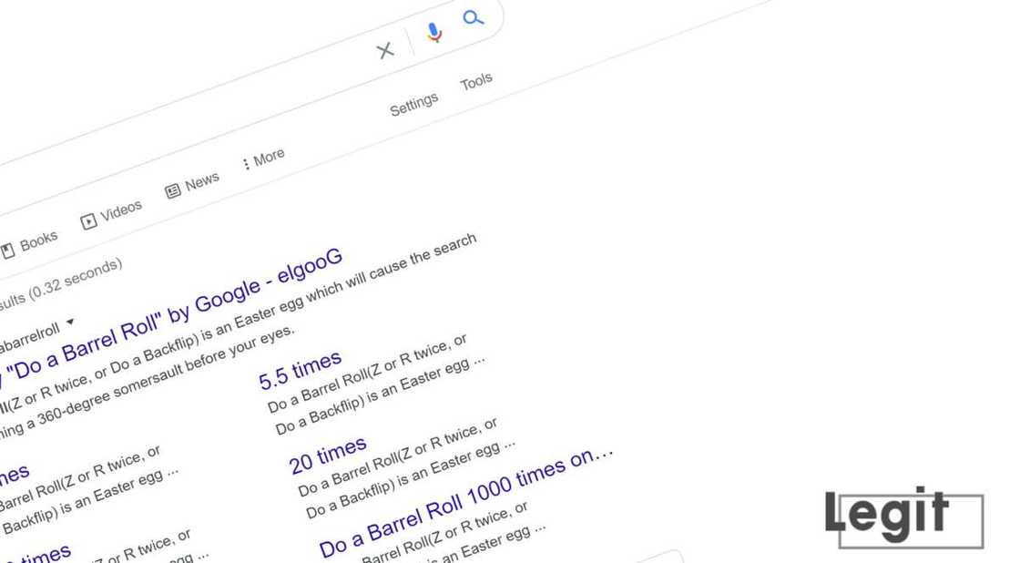Open the "20 times" sitelink
This screenshot has height=563, width=1020.
tap(328, 454)
